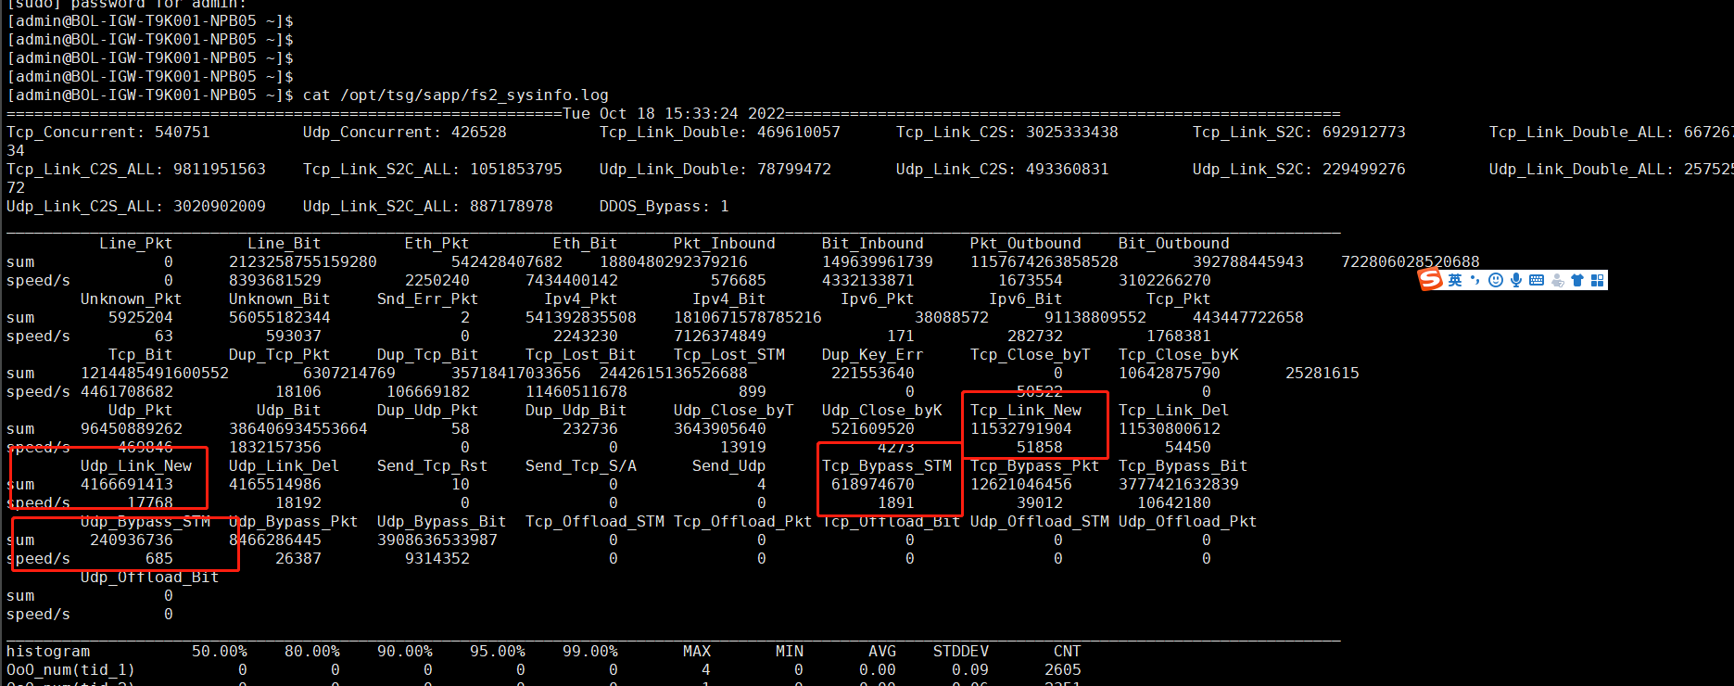This screenshot has height=686, width=1734.
Task: Click the Udp_Bypass_STM sum value 240936736
Action: [x=131, y=540]
